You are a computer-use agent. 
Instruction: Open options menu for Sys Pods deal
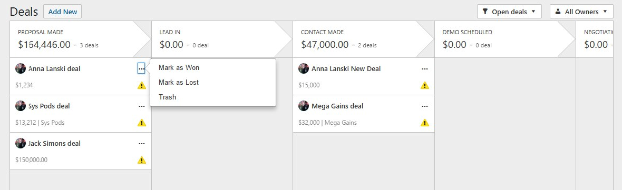(142, 106)
